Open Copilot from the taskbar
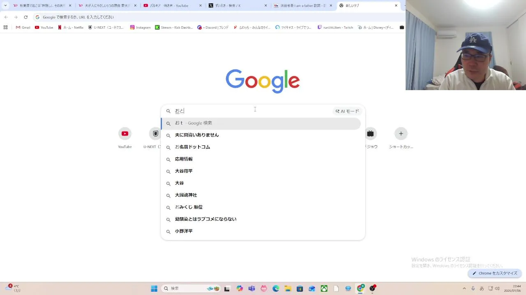 (240, 288)
